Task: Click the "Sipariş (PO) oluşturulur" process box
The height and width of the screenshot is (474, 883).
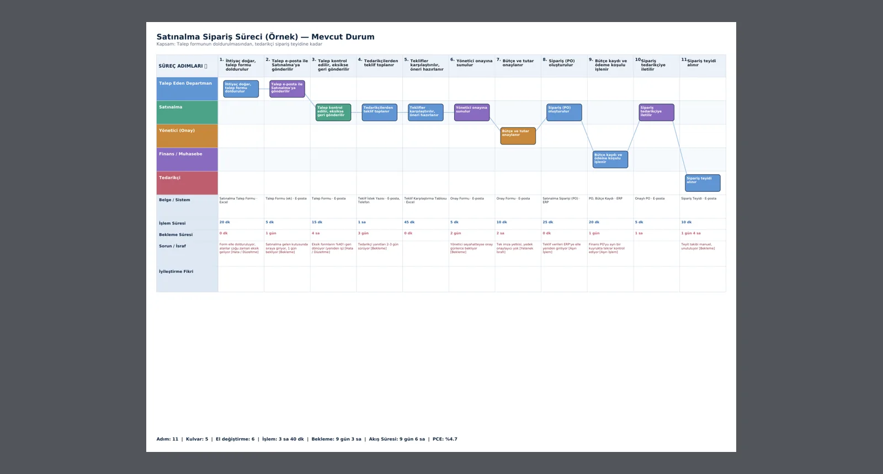Action: (x=564, y=112)
